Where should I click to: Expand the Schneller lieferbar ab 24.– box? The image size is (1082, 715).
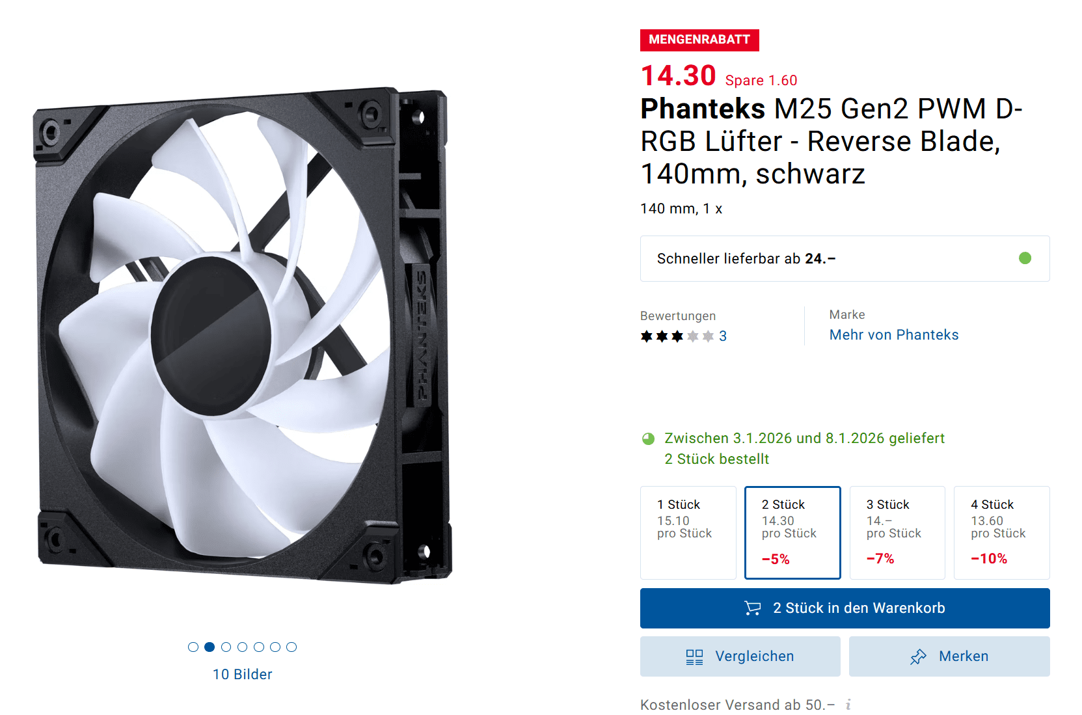tap(845, 258)
